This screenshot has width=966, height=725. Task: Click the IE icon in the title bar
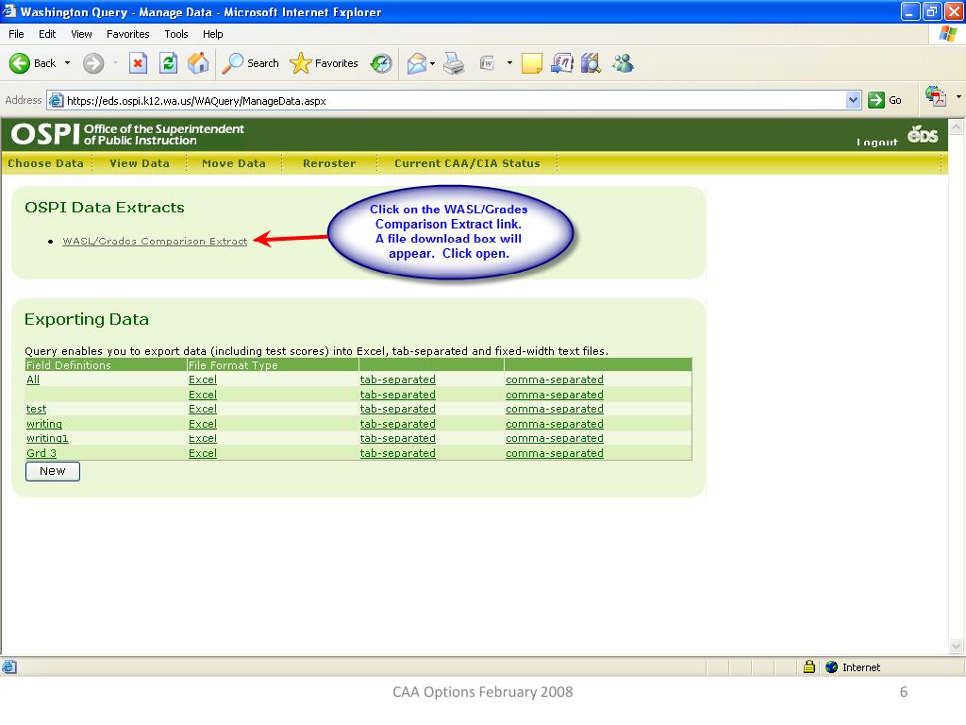[x=9, y=11]
